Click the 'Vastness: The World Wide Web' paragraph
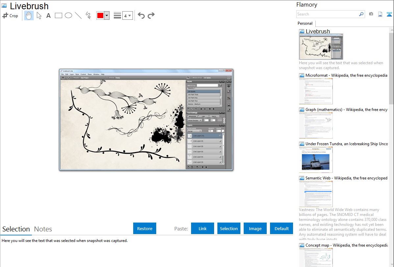The height and width of the screenshot is (267, 394). [343, 225]
